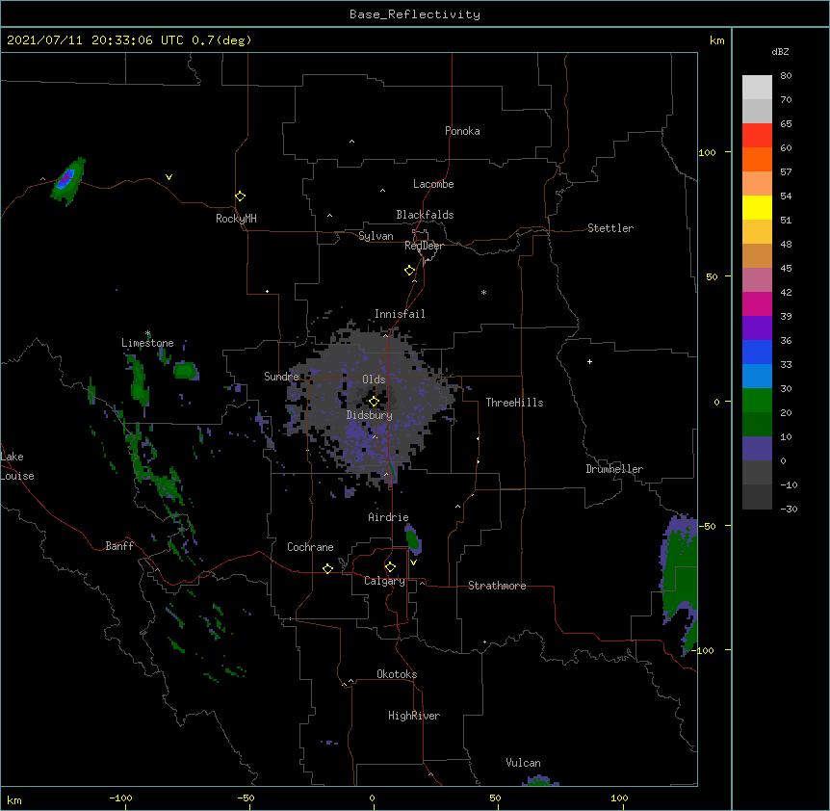
Task: Click the Didsbury town label
Action: pos(370,415)
